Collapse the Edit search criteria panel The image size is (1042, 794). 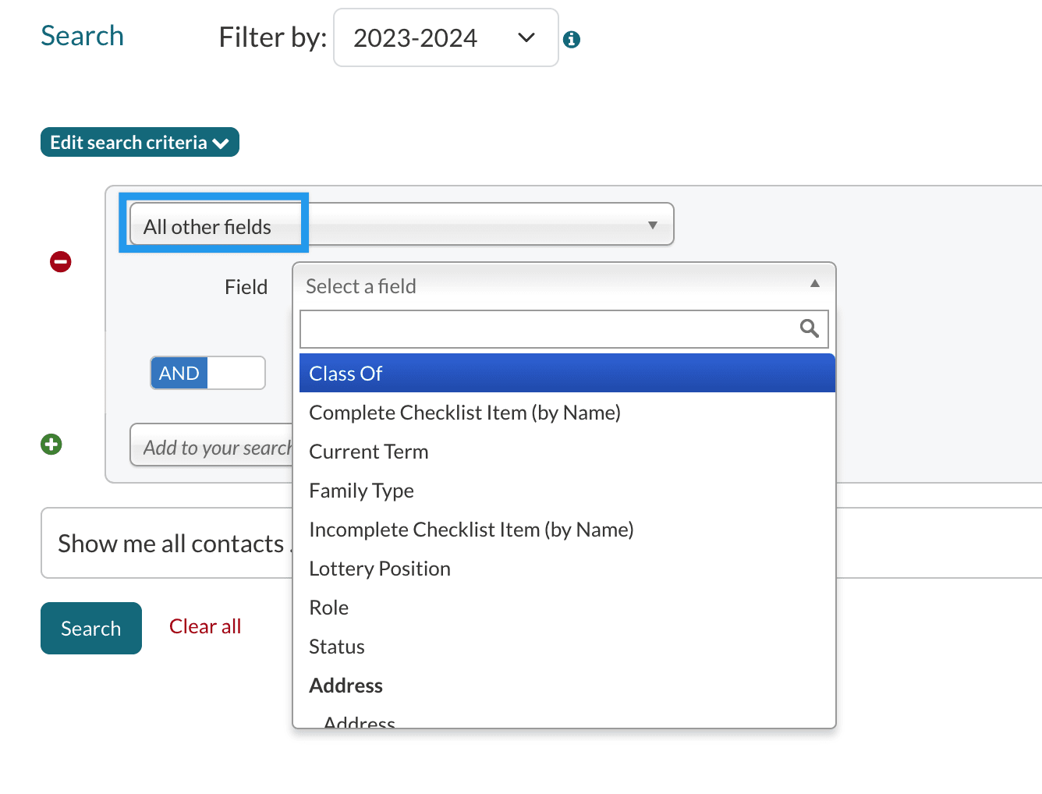point(140,143)
